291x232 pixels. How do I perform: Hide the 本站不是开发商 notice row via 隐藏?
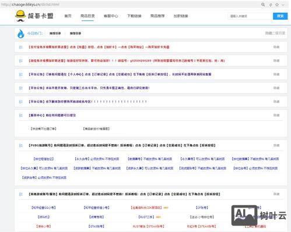click(276, 88)
